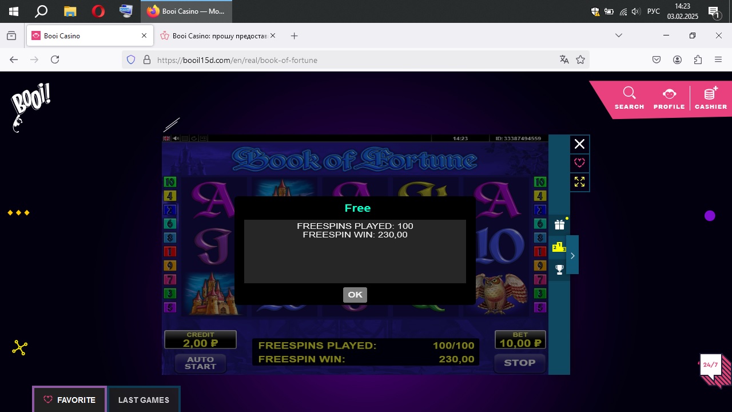Bookmark this page with the star
This screenshot has height=412, width=732.
coord(580,60)
